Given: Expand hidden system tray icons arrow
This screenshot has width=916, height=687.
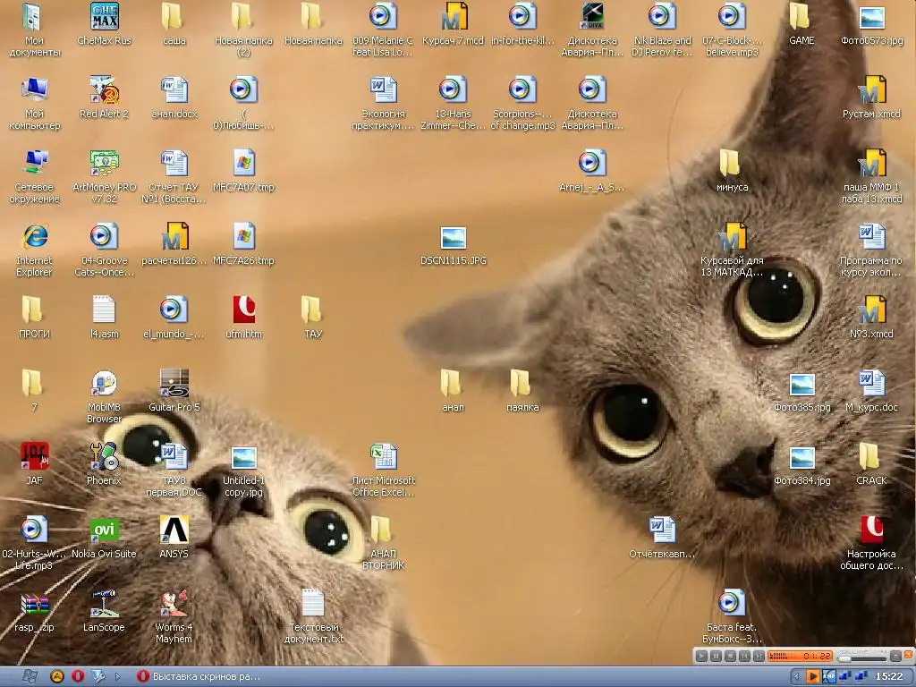Looking at the screenshot, I should tap(794, 676).
